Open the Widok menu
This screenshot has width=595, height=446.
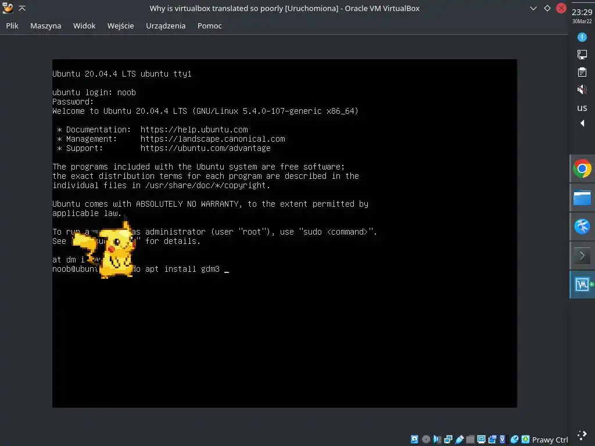point(84,26)
